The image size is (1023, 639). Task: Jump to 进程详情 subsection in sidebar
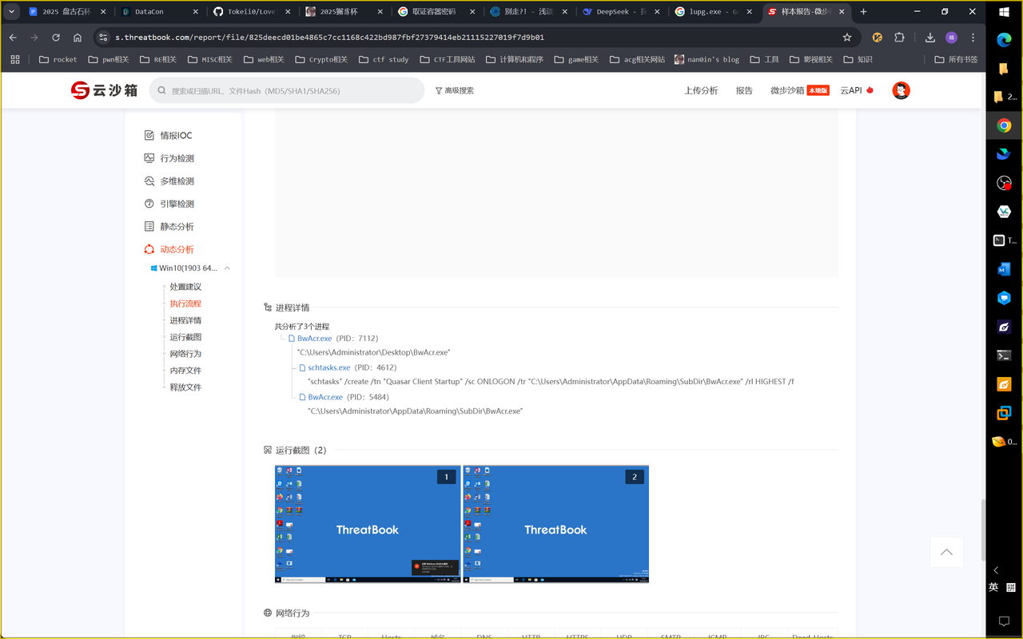185,320
